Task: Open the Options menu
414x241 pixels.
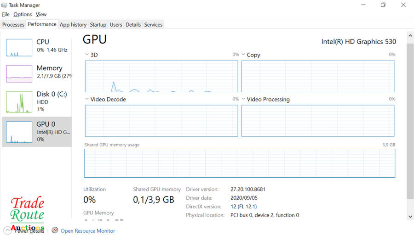Action: click(x=23, y=15)
